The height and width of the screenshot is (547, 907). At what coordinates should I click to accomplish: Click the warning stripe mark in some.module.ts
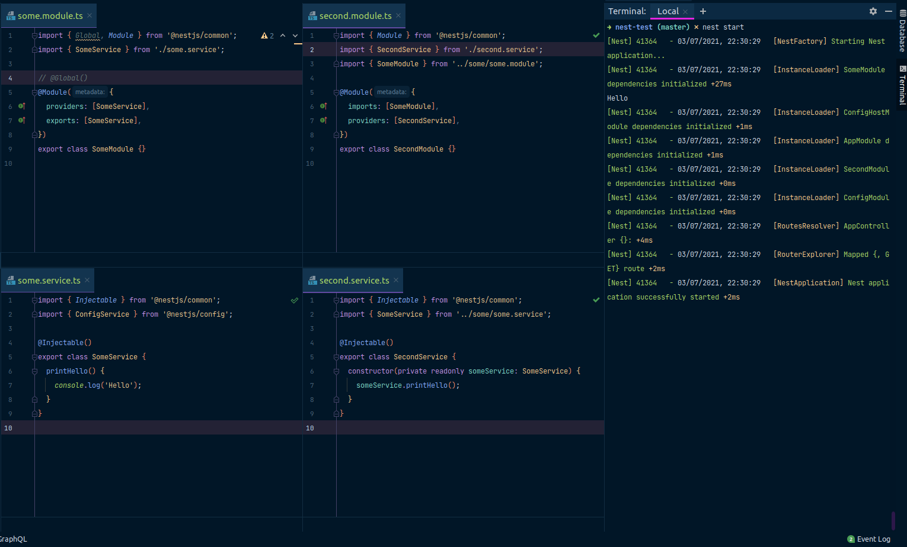pos(298,44)
